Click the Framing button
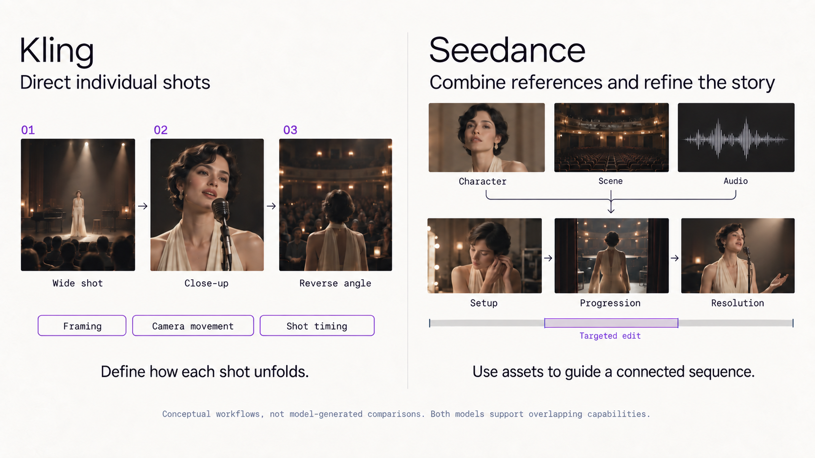The image size is (815, 458). coord(82,326)
